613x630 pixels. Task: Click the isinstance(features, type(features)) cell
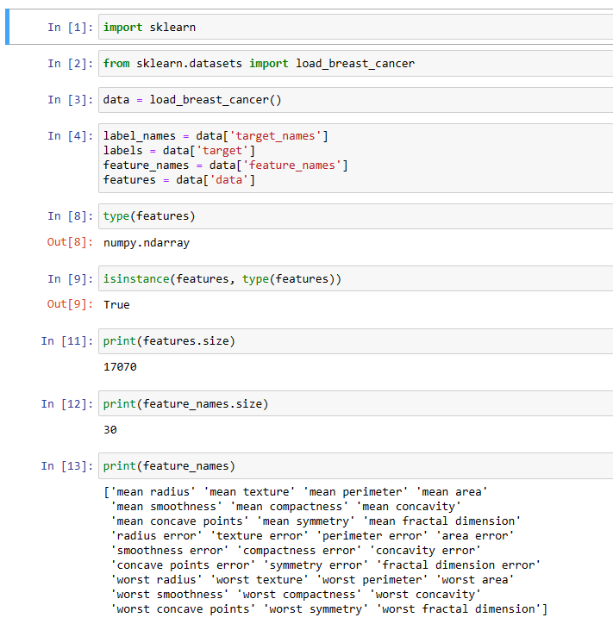pyautogui.click(x=345, y=279)
